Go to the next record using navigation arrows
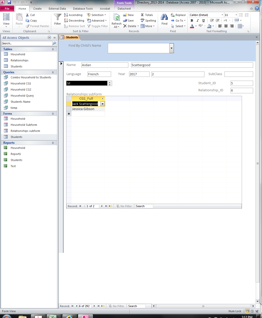The image size is (262, 318). click(x=94, y=306)
